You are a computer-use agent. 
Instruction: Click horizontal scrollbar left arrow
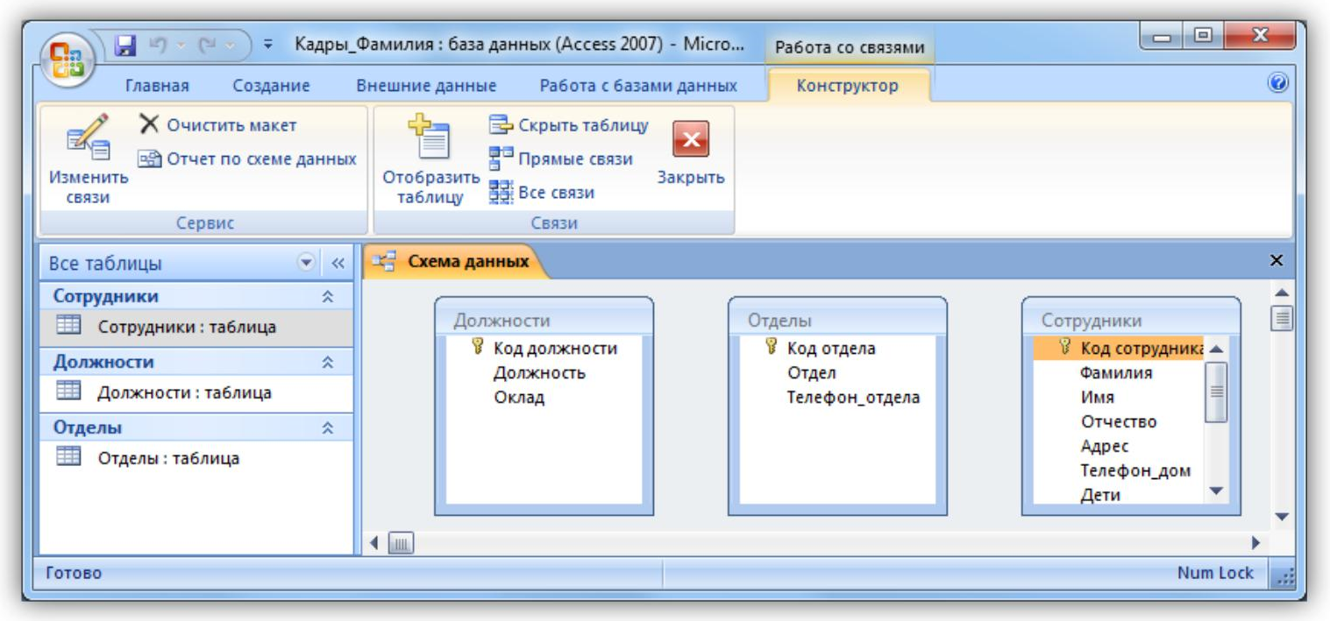click(x=374, y=543)
